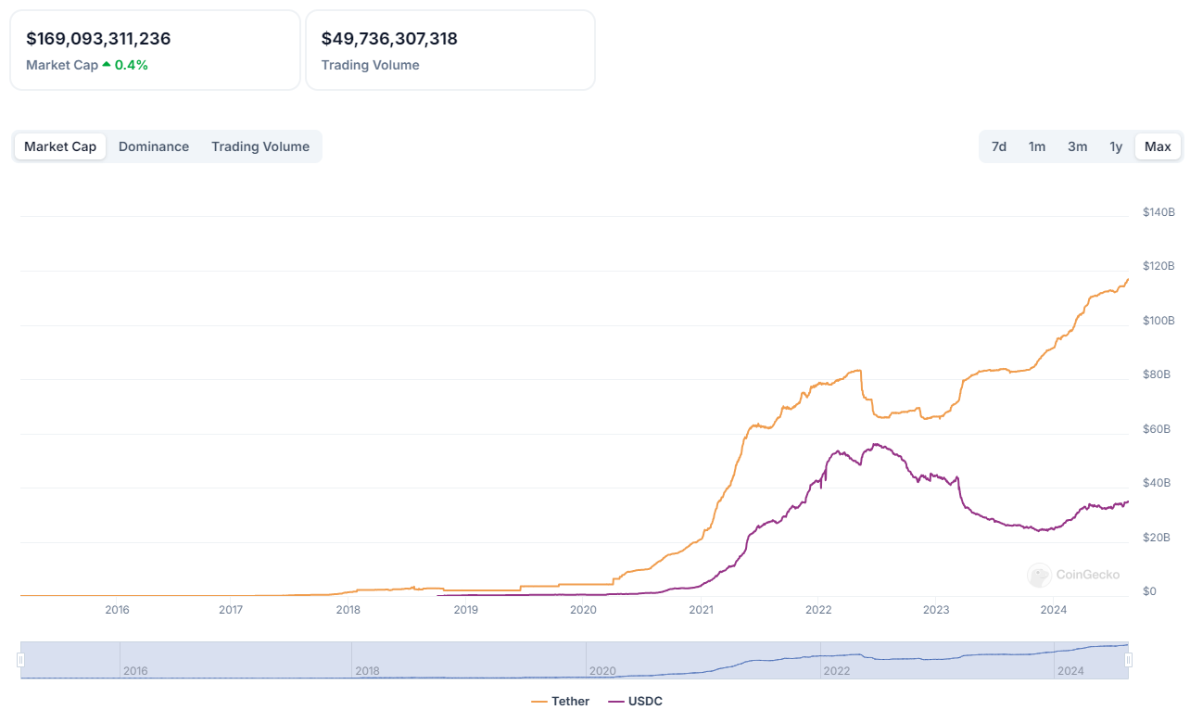Click the purple USDC legend line marker
This screenshot has width=1190, height=710.
coord(615,701)
